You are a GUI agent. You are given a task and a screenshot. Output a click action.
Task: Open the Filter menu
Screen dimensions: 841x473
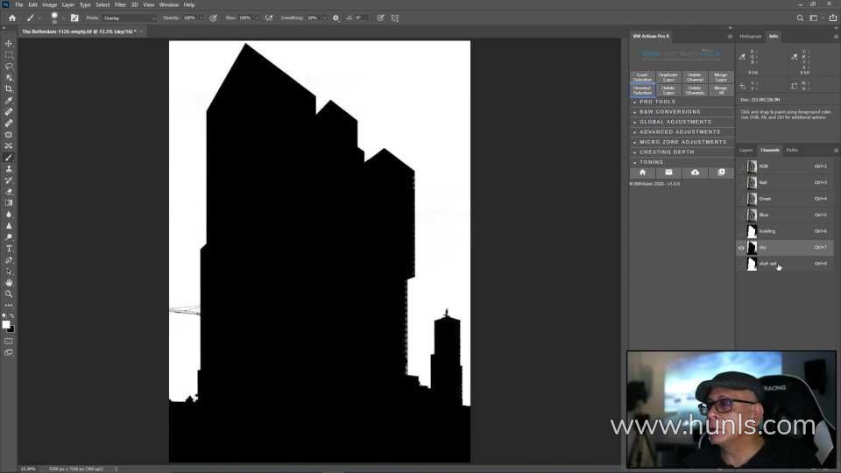120,4
